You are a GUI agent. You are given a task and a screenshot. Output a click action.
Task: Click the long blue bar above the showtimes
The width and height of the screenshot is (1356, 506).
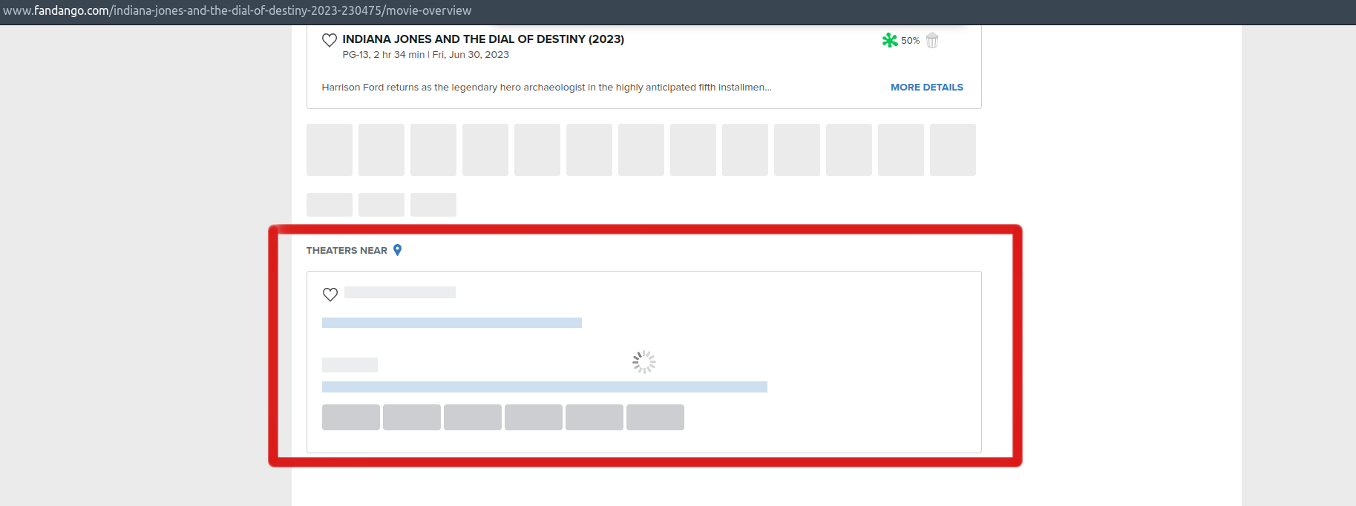(544, 387)
